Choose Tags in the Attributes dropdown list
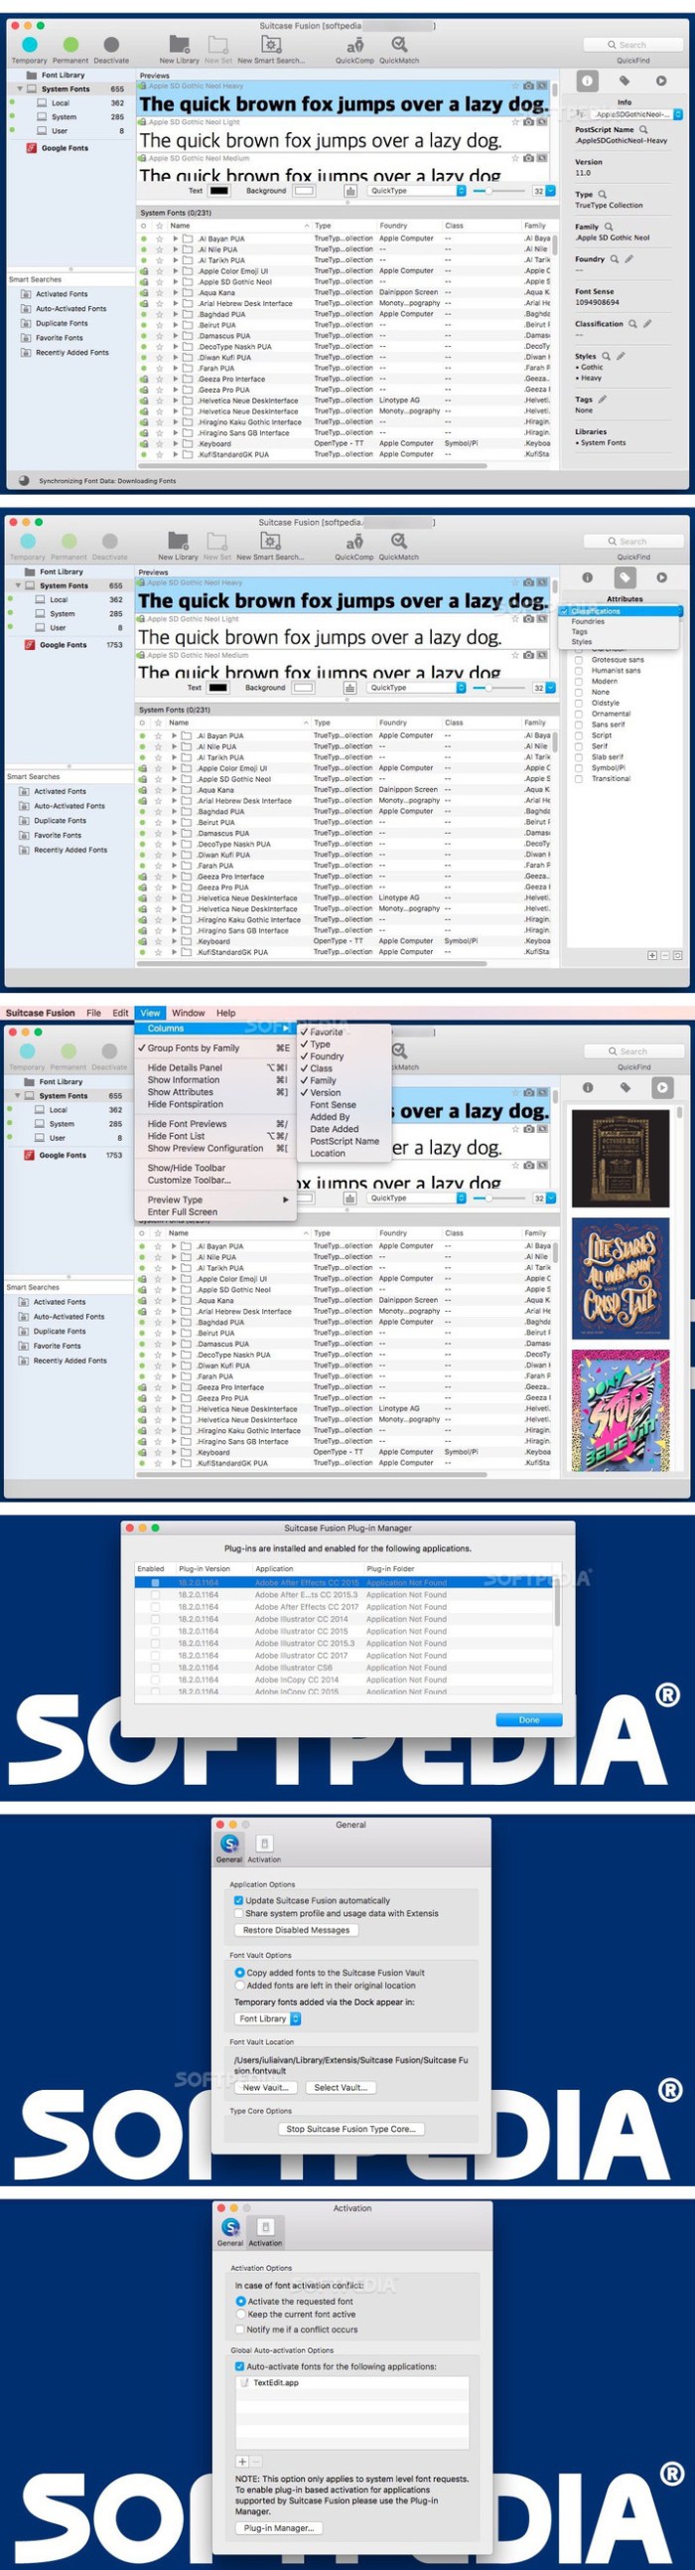The height and width of the screenshot is (2570, 695). point(580,631)
